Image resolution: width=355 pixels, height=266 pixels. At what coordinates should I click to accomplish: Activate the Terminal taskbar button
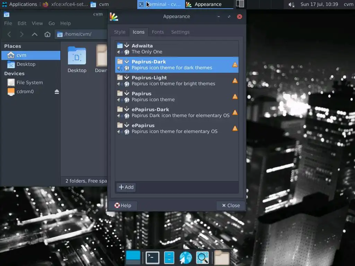160,4
